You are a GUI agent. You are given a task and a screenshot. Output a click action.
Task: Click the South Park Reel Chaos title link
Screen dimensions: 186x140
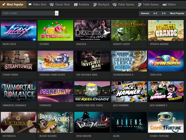89,105
